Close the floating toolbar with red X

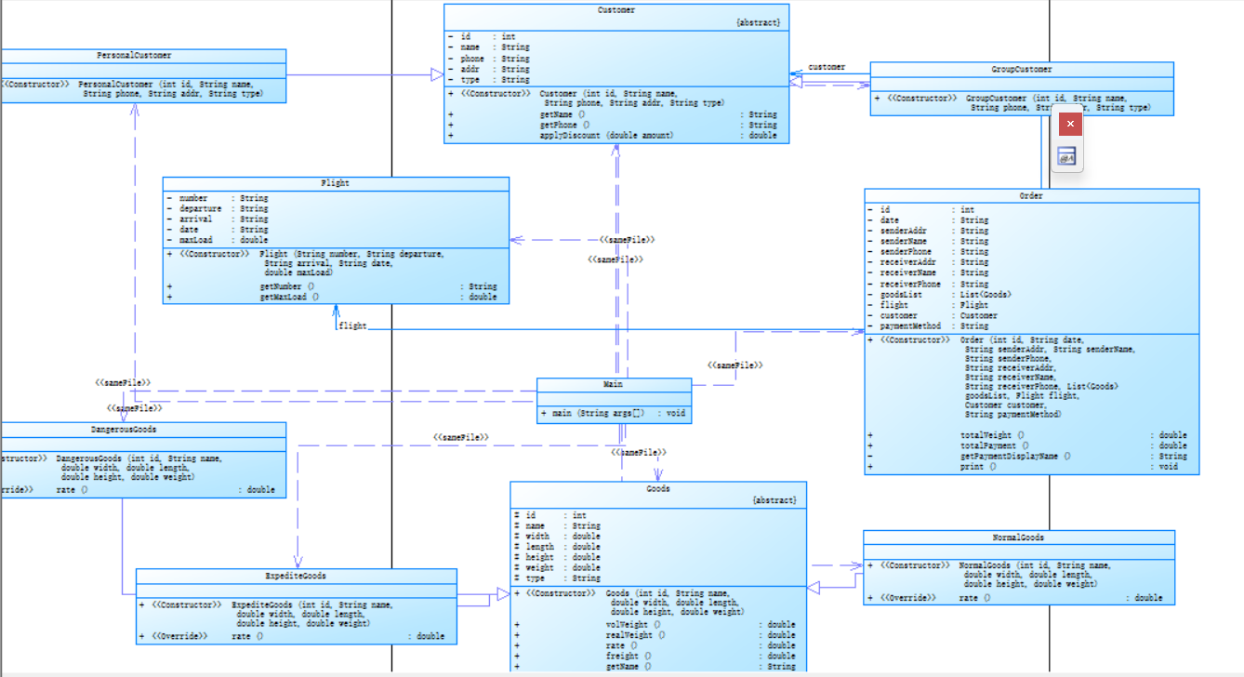click(x=1071, y=124)
